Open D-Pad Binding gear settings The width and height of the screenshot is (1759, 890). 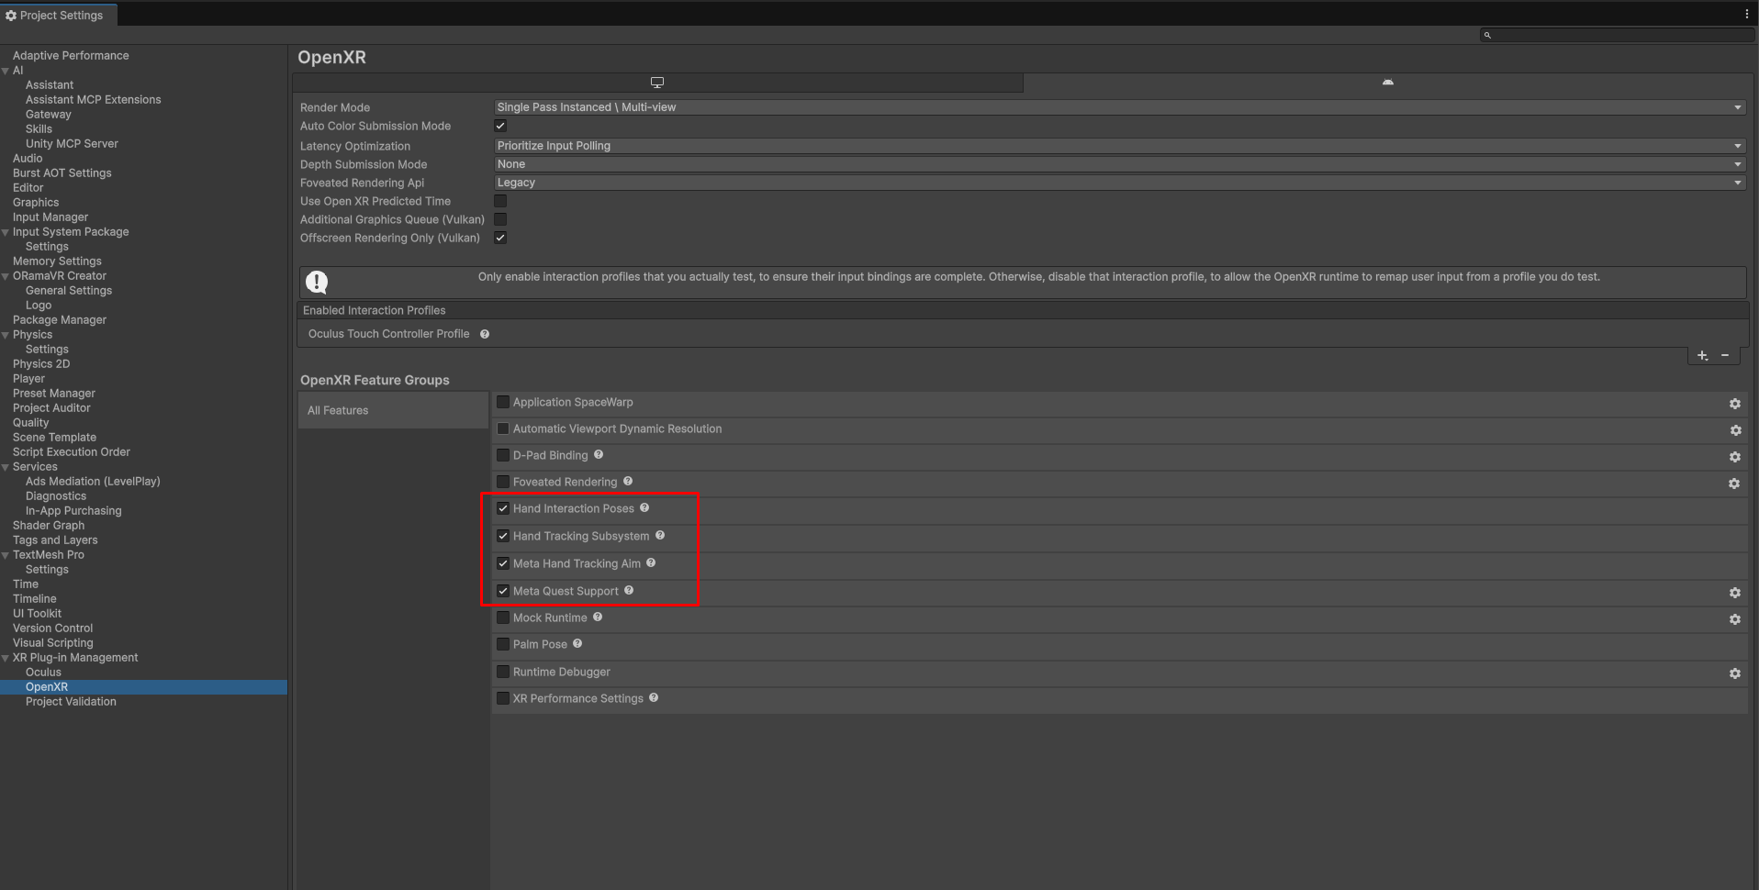1735,457
